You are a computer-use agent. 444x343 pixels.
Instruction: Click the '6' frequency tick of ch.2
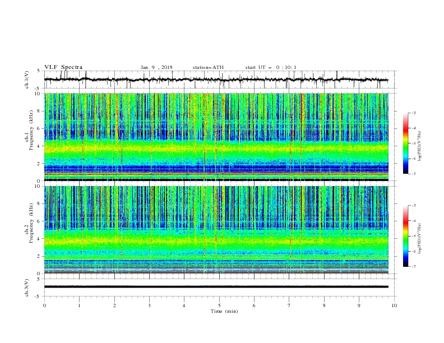(x=40, y=221)
